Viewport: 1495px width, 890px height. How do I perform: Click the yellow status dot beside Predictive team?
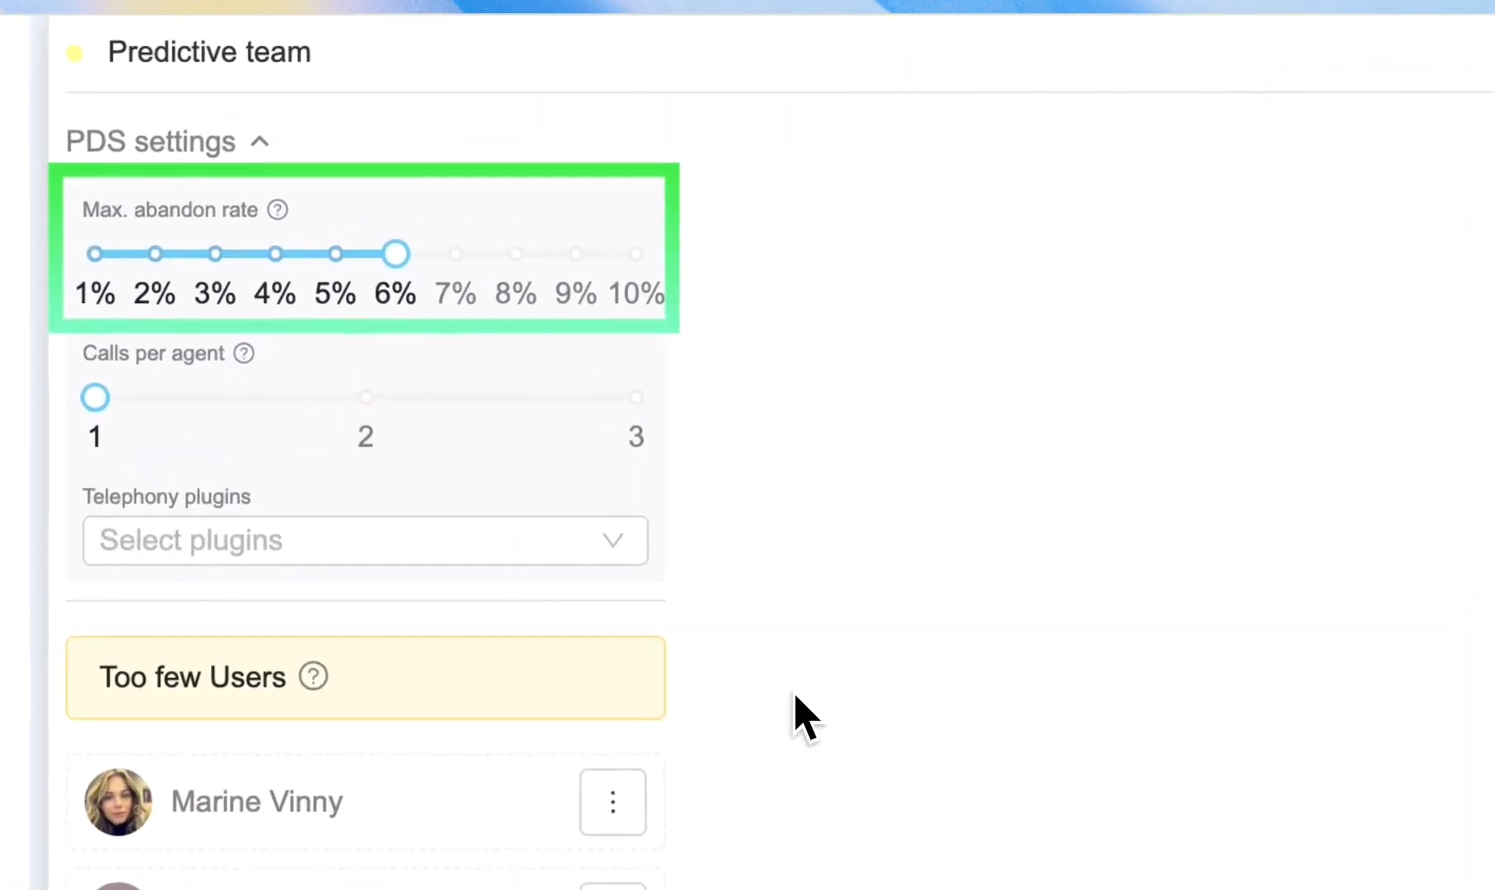coord(74,54)
